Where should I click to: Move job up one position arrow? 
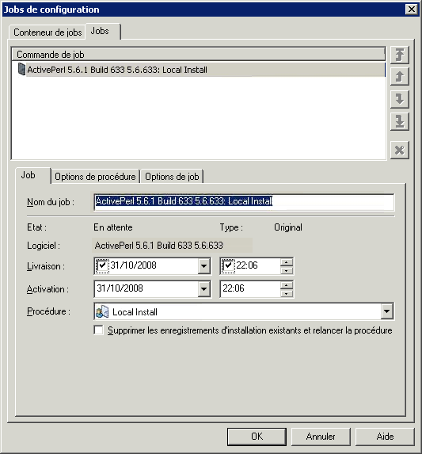tap(400, 76)
